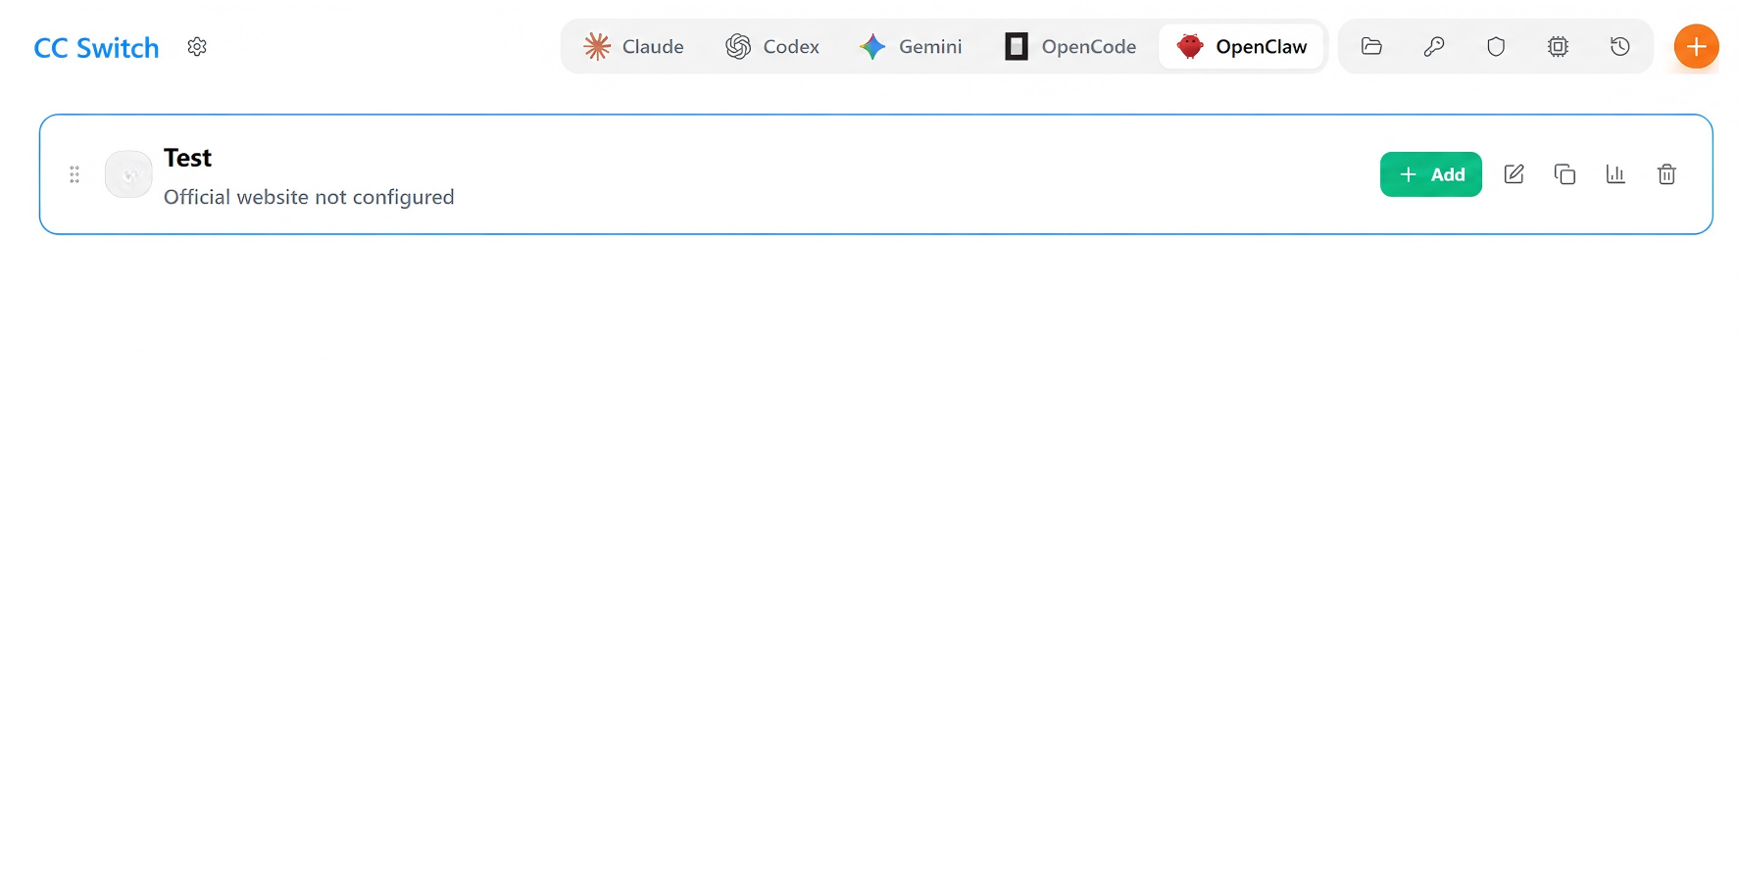The width and height of the screenshot is (1739, 869).
Task: Click the key icon in the toolbar
Action: pos(1434,47)
